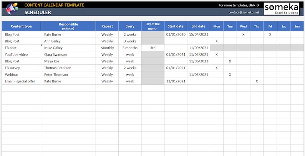Click the 01/01/2021 start date in YouTube row
This screenshot has height=156, width=305.
pyautogui.click(x=176, y=54)
